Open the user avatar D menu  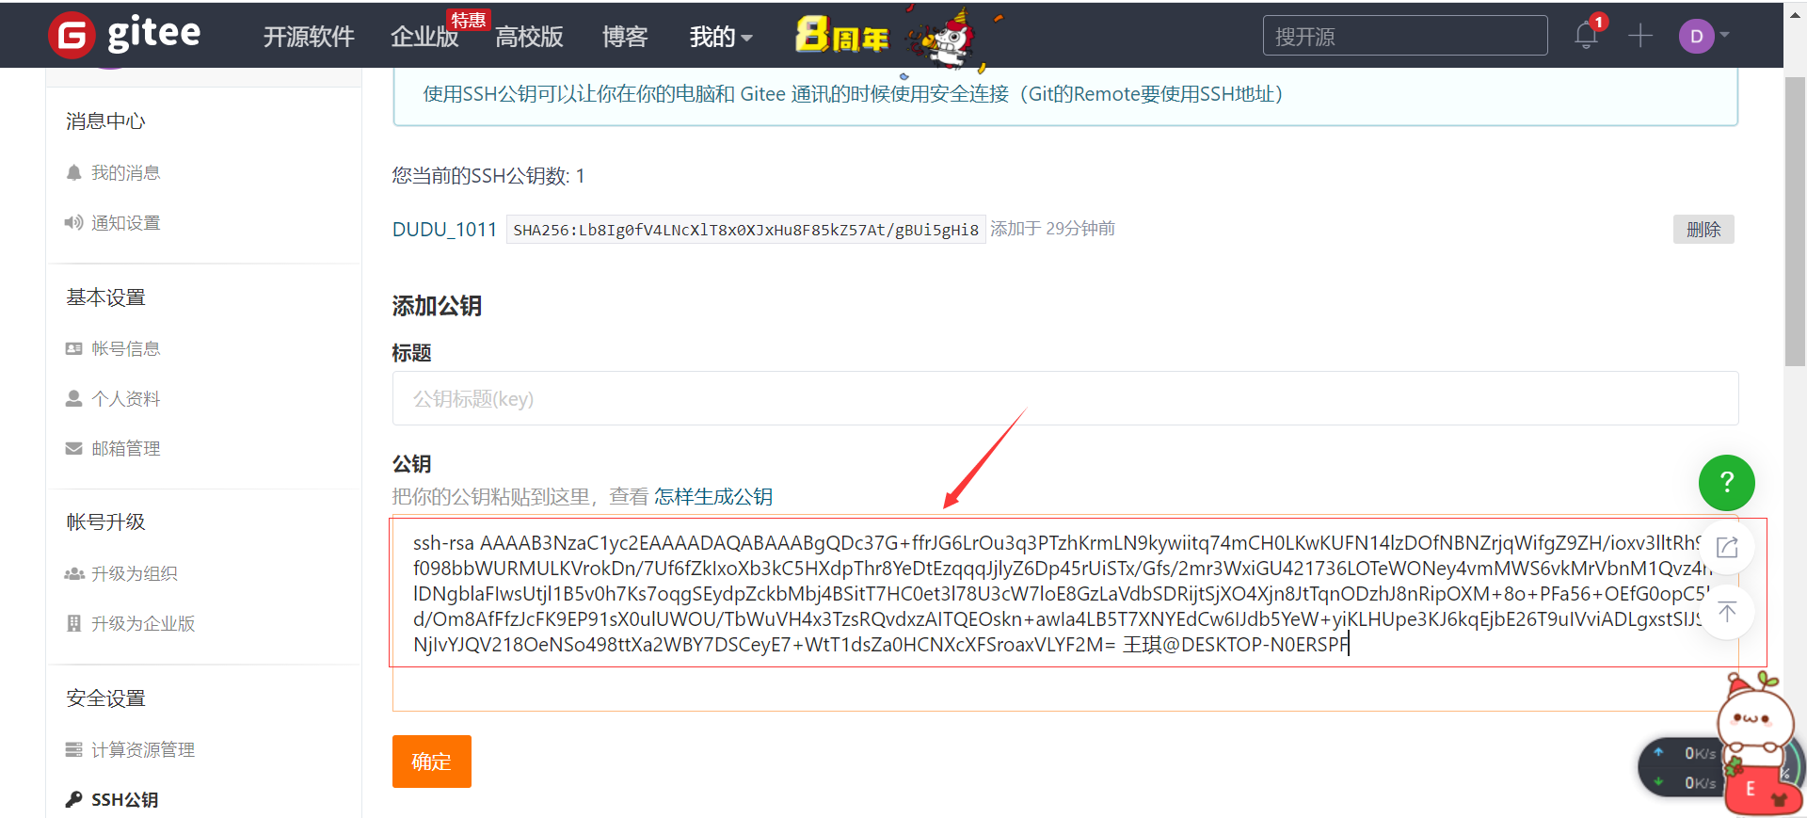coord(1696,37)
